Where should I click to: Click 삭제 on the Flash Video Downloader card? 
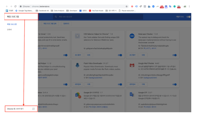point(89,84)
